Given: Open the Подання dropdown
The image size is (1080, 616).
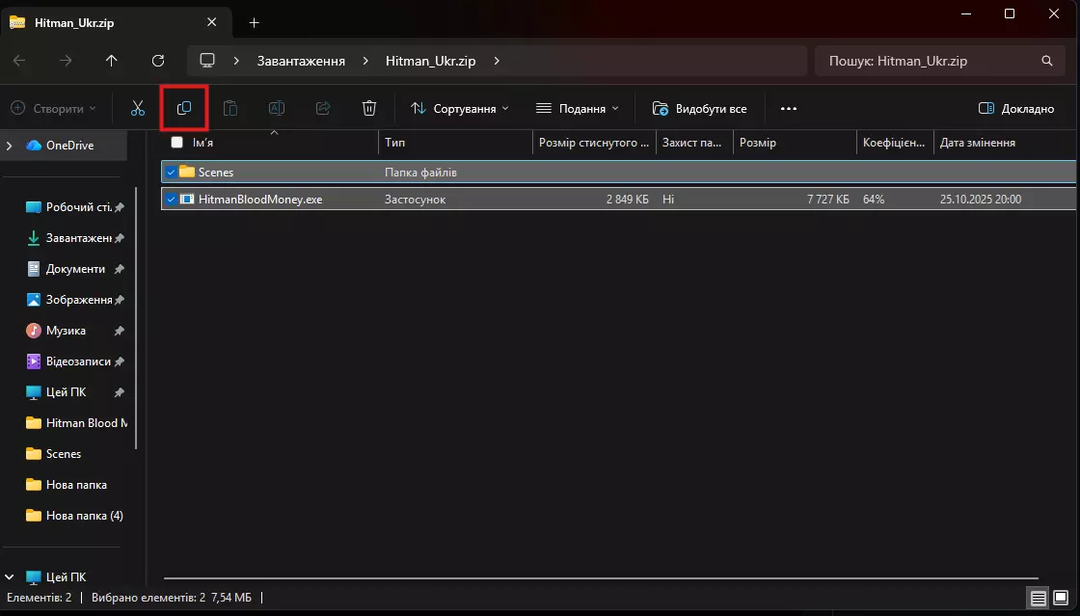Looking at the screenshot, I should point(578,109).
